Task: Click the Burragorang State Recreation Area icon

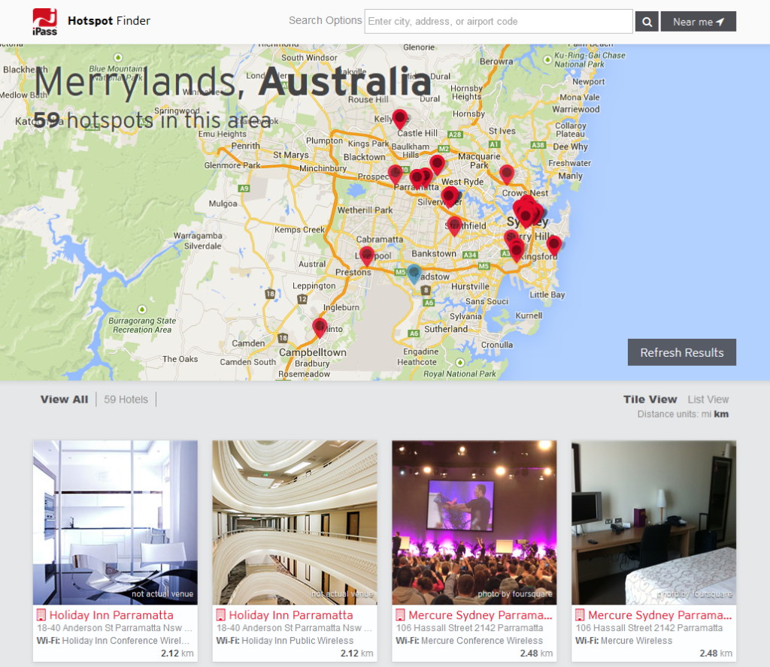Action: pyautogui.click(x=142, y=309)
